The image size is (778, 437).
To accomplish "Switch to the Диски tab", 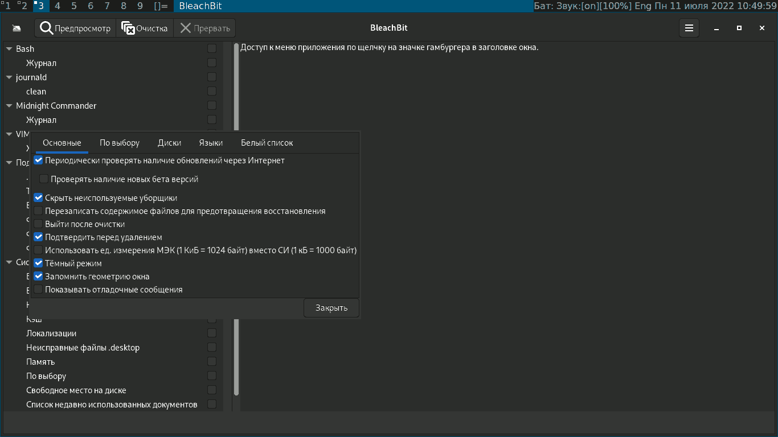I will click(x=169, y=143).
